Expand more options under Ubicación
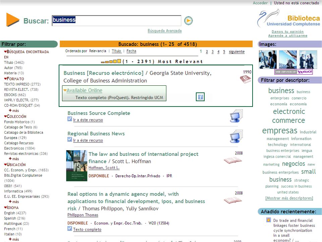Image resolution: width=322 pixels, height=242 pixels. pyautogui.click(x=14, y=202)
